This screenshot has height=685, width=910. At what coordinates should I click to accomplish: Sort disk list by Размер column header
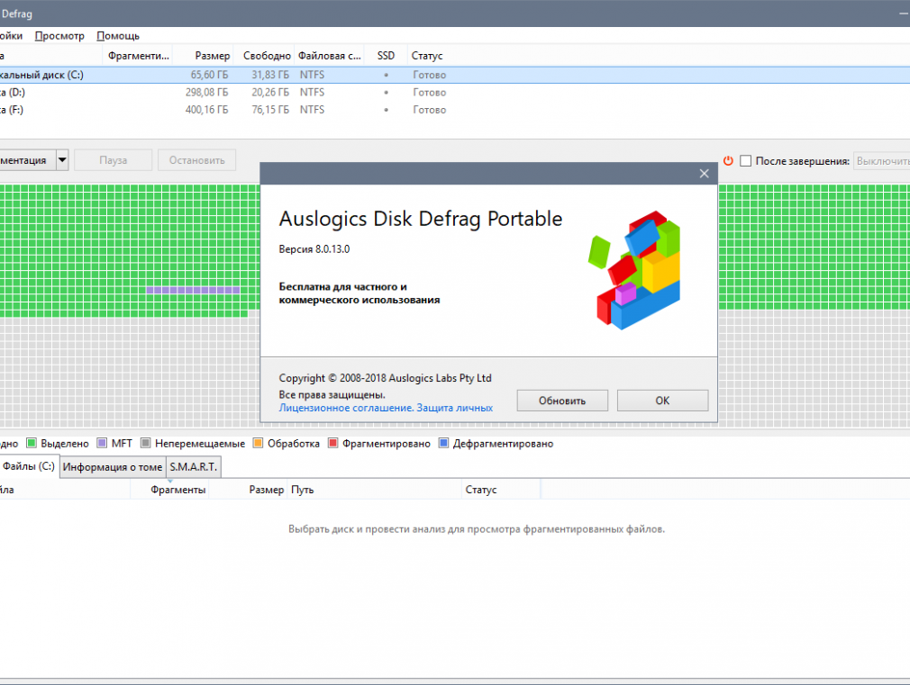click(203, 56)
